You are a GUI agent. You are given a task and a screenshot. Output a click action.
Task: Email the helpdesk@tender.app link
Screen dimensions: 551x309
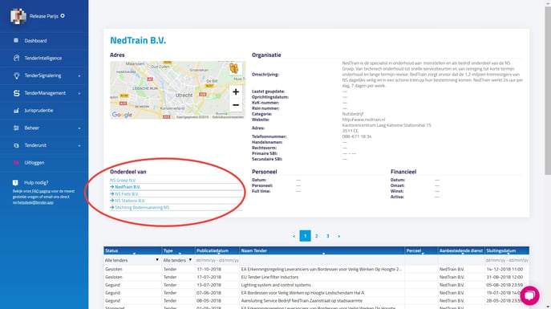click(x=34, y=202)
